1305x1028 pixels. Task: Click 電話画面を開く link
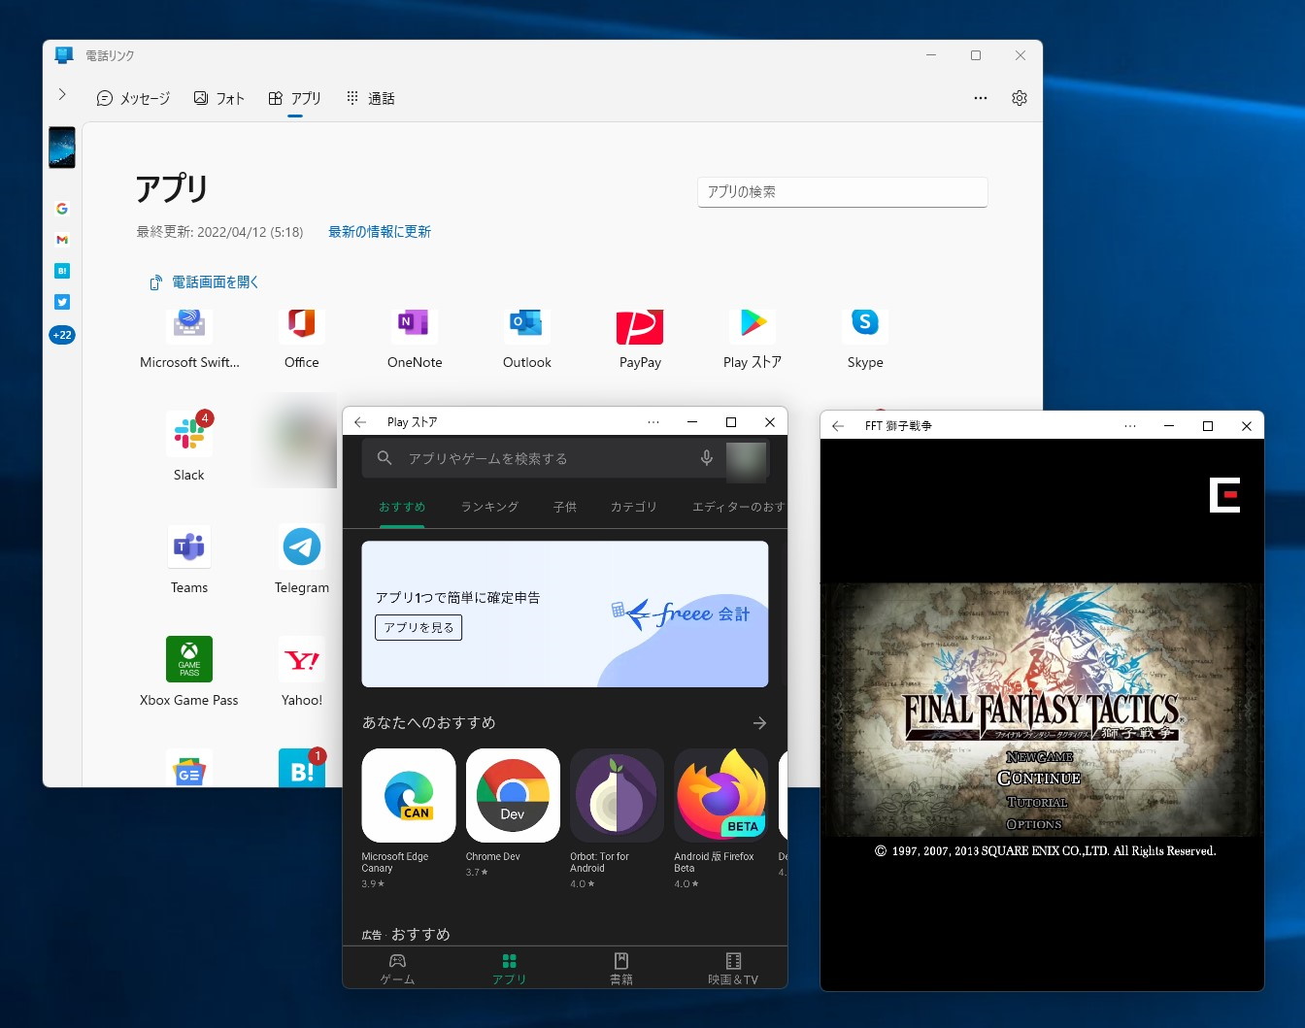[205, 282]
